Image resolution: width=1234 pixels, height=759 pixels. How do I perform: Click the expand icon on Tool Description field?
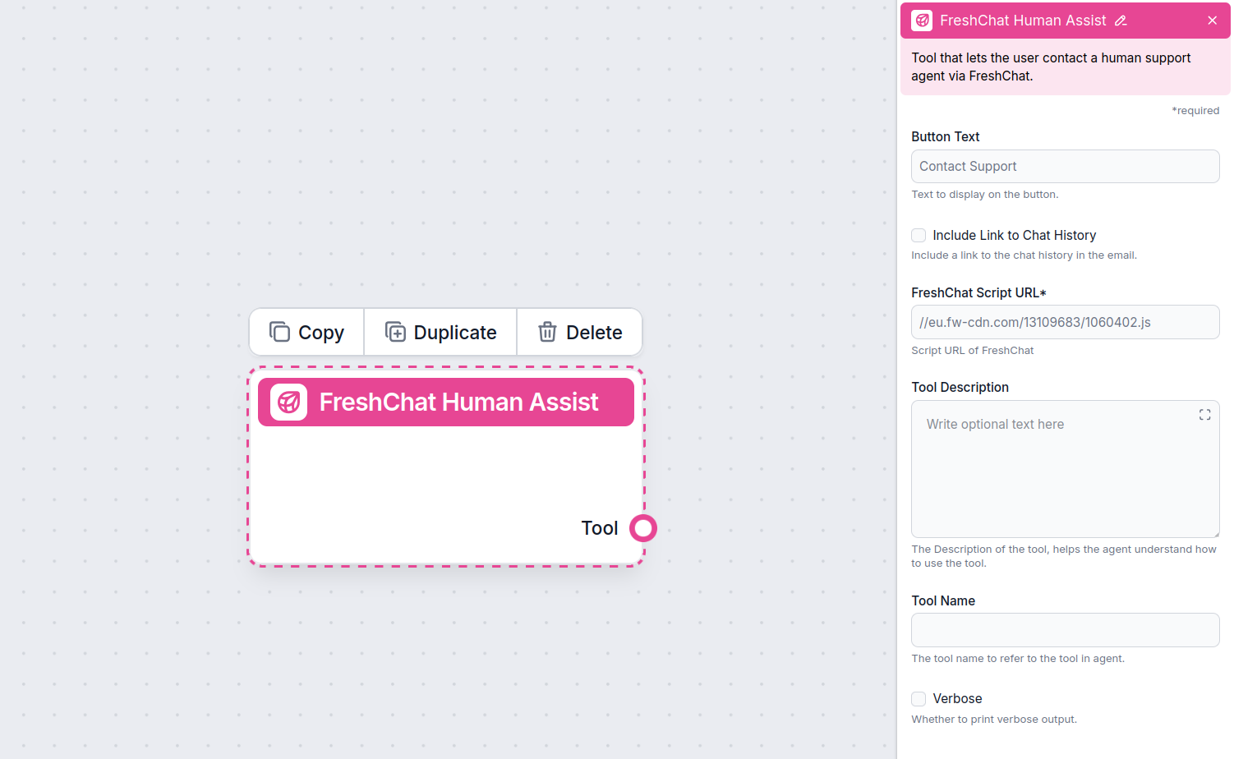pyautogui.click(x=1204, y=415)
